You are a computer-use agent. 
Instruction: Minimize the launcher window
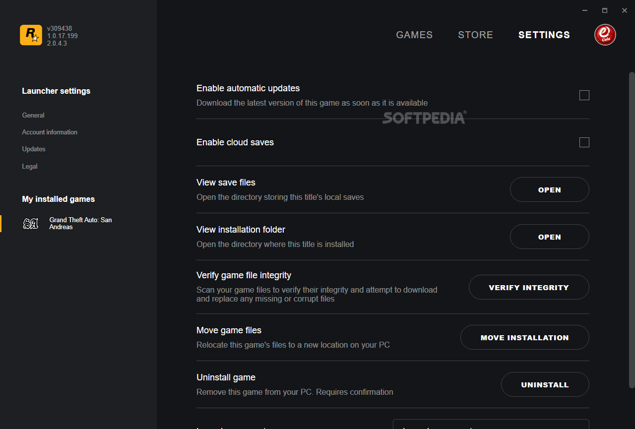tap(585, 10)
